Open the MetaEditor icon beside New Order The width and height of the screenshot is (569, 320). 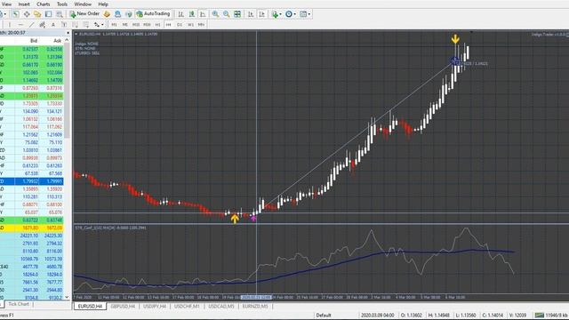(x=107, y=14)
